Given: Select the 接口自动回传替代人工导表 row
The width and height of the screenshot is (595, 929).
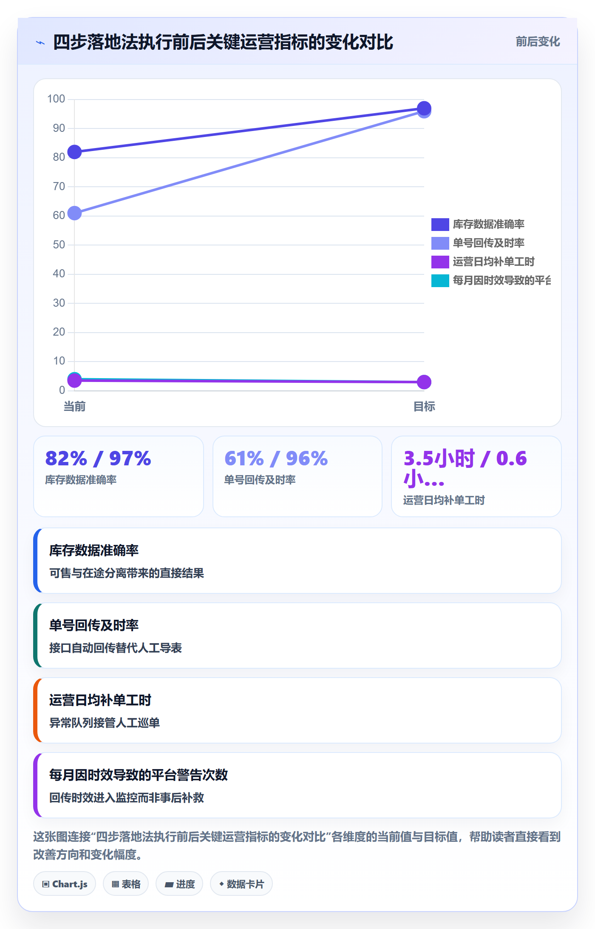Looking at the screenshot, I should click(297, 635).
